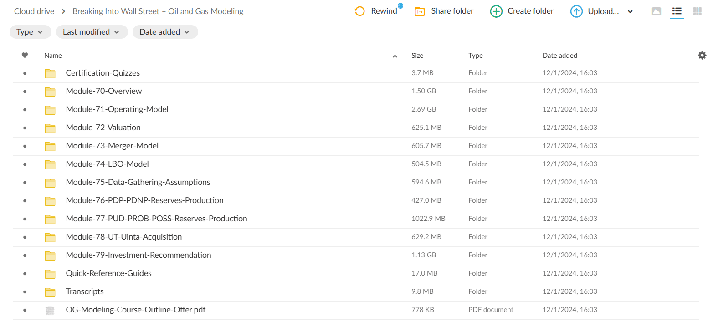Switch to grid view
Viewport: 713px width, 322px height.
pyautogui.click(x=697, y=11)
